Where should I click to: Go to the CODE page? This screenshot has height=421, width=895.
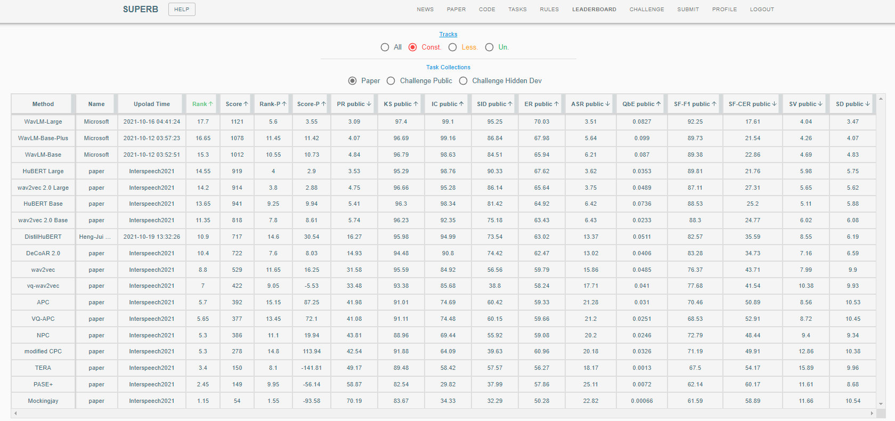pos(487,10)
